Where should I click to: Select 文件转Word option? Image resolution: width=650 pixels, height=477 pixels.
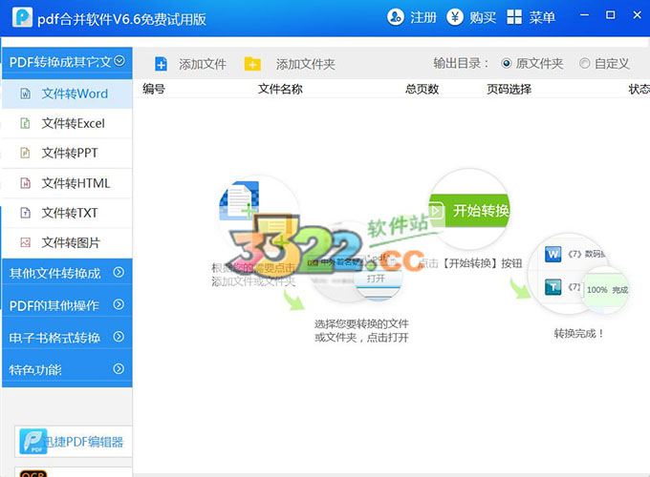(x=67, y=93)
